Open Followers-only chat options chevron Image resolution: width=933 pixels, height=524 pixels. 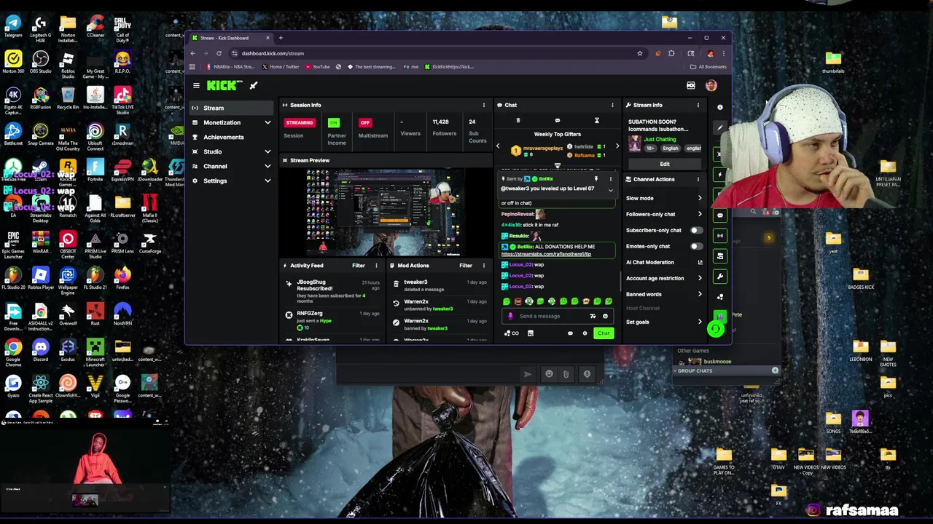(x=700, y=215)
